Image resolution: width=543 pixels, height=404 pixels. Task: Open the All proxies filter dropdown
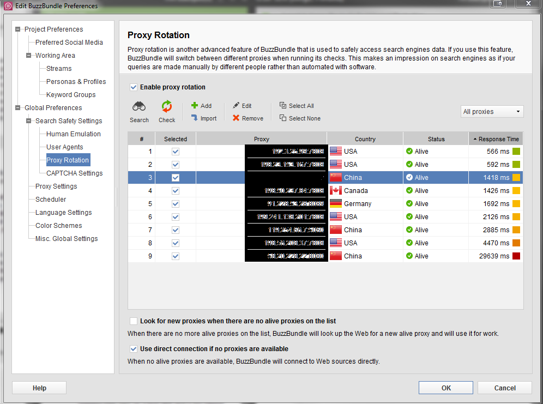coord(492,111)
